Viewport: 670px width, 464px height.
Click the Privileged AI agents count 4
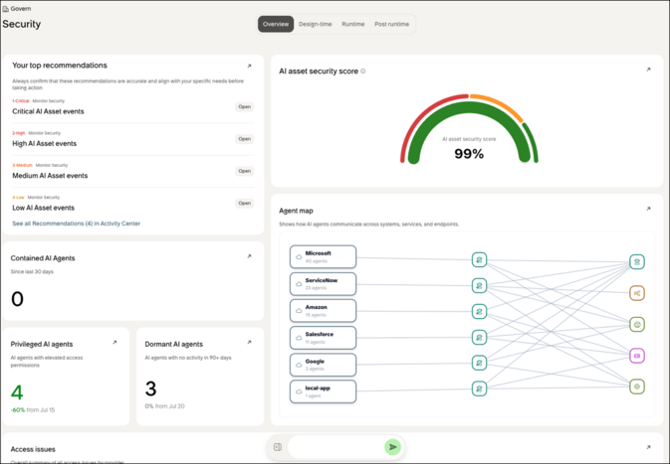(17, 392)
